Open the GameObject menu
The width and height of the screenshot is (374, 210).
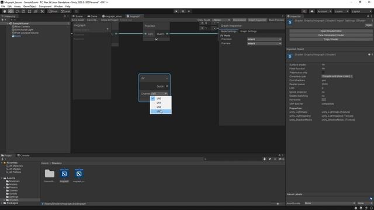pyautogui.click(x=30, y=6)
